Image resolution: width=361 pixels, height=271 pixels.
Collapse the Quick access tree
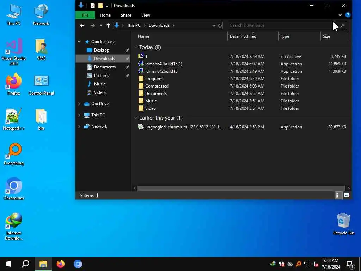click(79, 42)
